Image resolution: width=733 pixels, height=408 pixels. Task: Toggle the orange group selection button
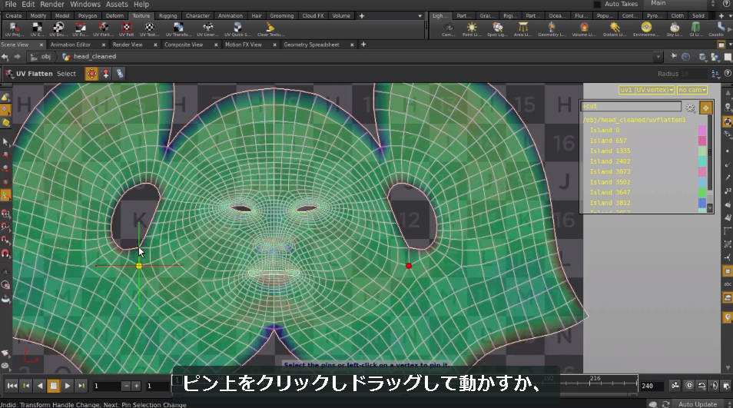tap(706, 108)
